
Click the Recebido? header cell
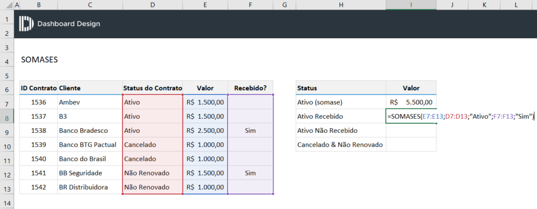[250, 88]
